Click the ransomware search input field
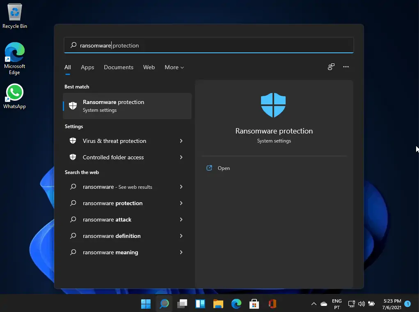Viewport: 419px width, 312px height. (x=209, y=45)
